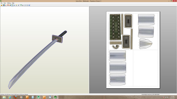The width and height of the screenshot is (177, 99).
Task: Click the sword guard in the 3D view
Action: pyautogui.click(x=57, y=39)
